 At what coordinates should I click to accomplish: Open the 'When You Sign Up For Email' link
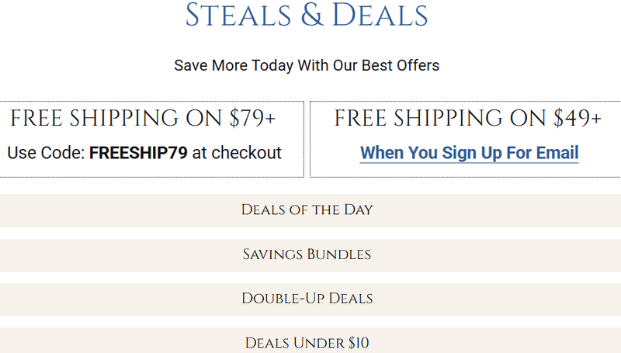point(470,152)
